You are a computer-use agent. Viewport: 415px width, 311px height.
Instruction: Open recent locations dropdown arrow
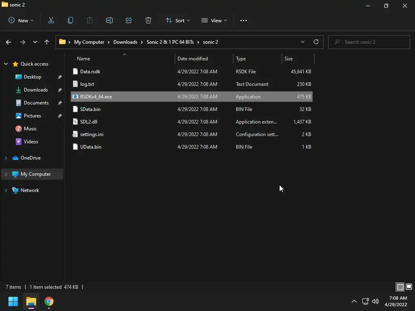point(35,42)
